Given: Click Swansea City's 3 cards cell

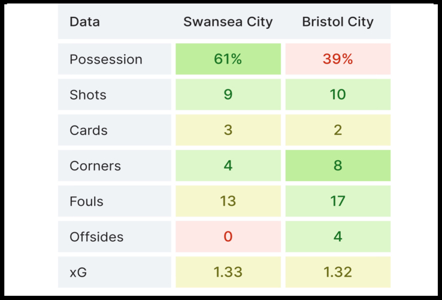Looking at the screenshot, I should point(228,130).
